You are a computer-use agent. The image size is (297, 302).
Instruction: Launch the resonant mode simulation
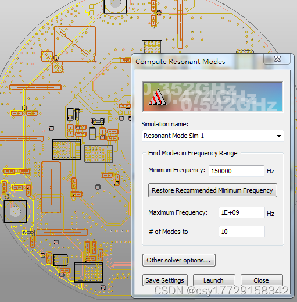(214, 280)
